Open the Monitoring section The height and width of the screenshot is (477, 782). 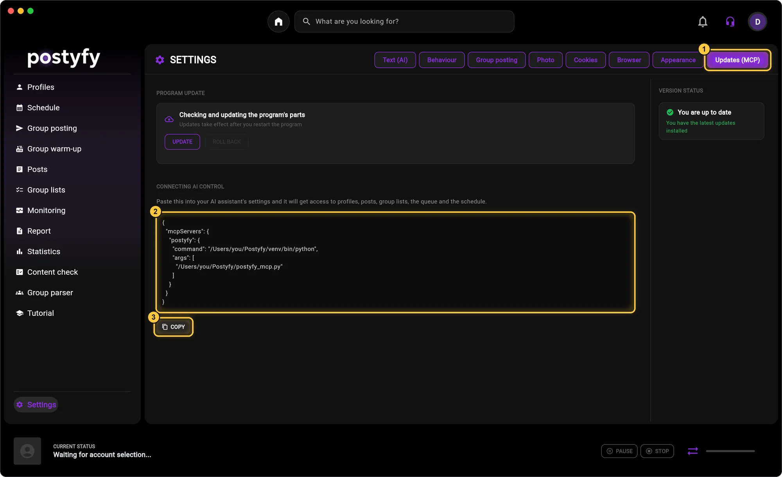41,211
